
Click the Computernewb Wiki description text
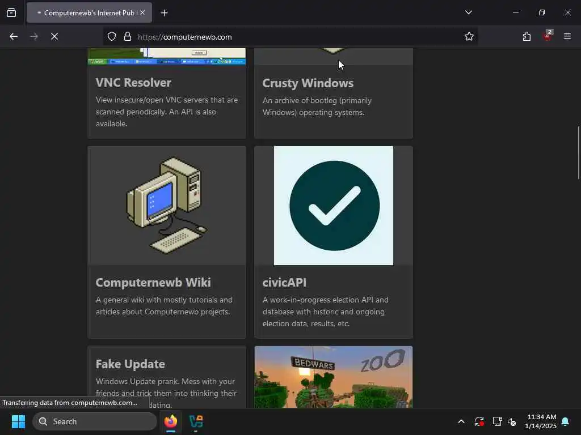click(164, 306)
